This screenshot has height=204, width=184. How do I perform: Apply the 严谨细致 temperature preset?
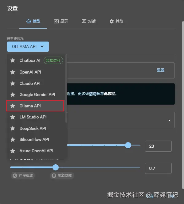(x=23, y=176)
